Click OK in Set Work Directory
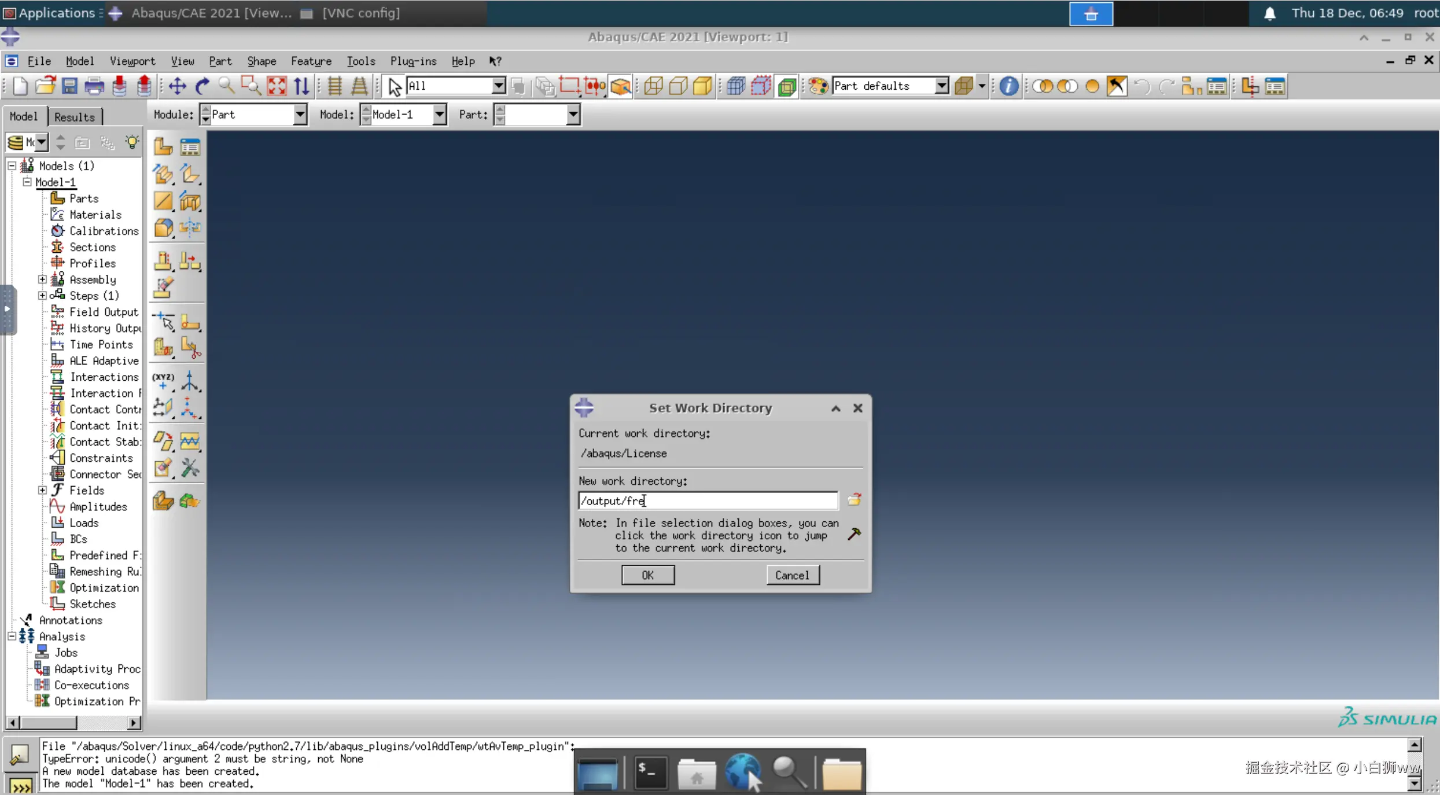 647,575
